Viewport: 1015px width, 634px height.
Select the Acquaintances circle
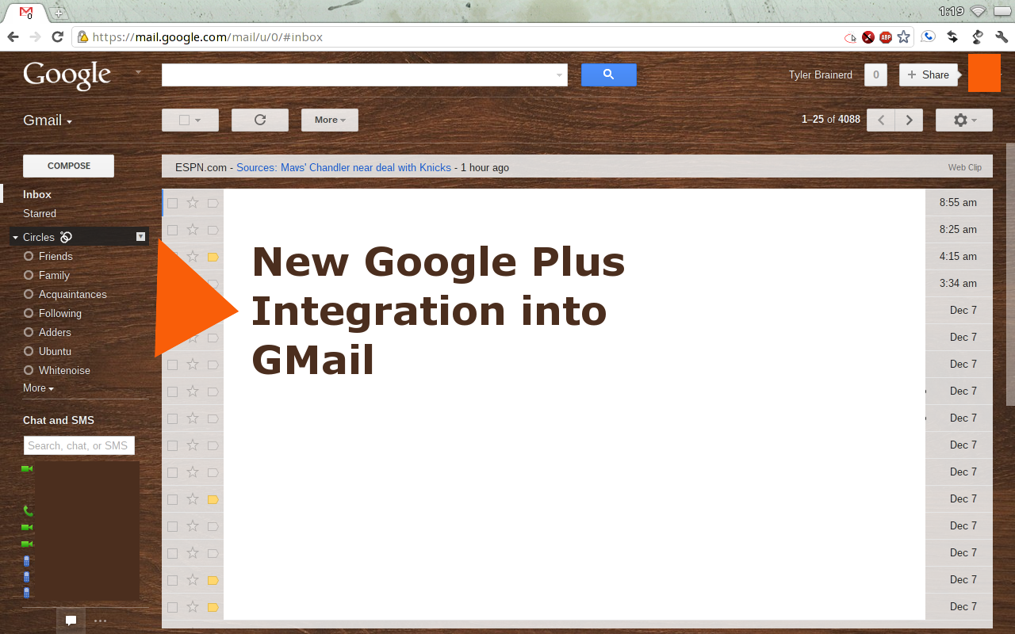73,294
